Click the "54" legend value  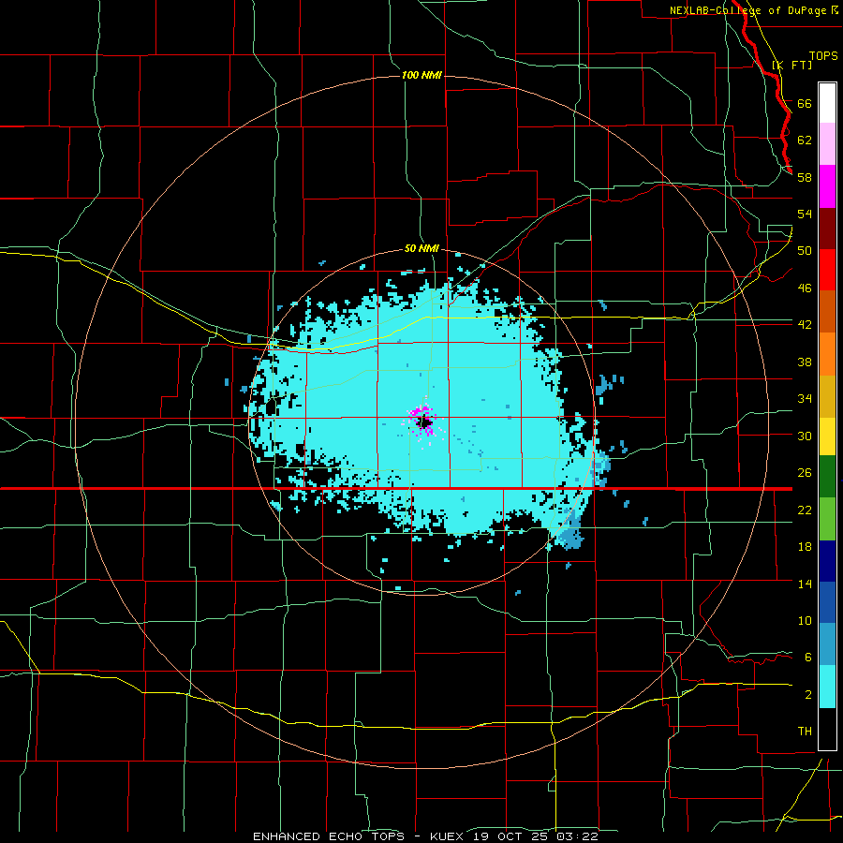pyautogui.click(x=805, y=214)
